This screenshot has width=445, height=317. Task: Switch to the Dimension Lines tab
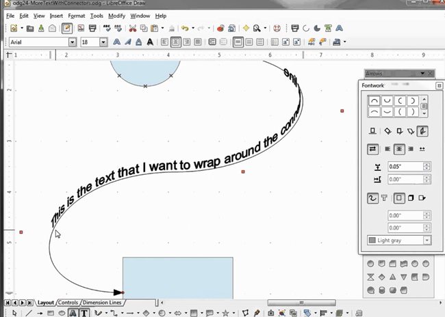102,302
